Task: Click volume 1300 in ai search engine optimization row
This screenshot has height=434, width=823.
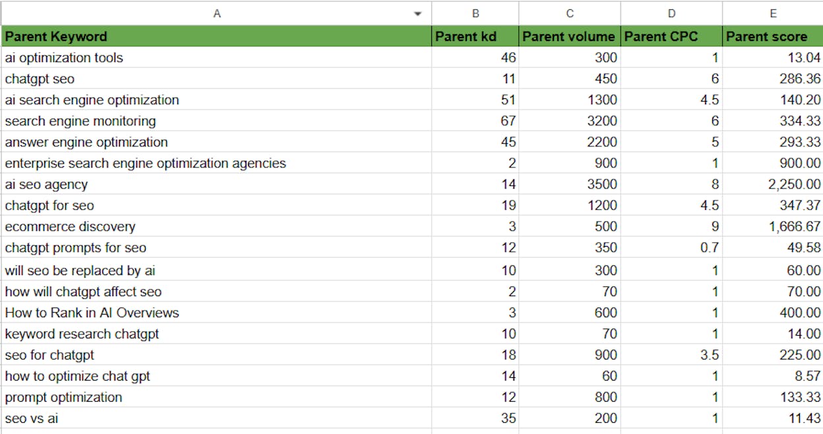Action: [x=570, y=100]
